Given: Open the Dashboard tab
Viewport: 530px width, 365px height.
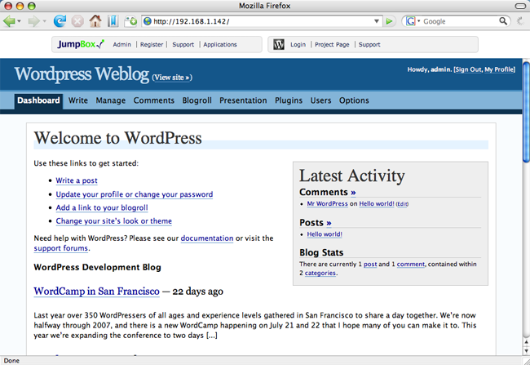Looking at the screenshot, I should (x=38, y=100).
